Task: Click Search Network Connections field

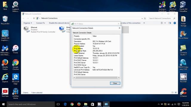Action: (162, 18)
